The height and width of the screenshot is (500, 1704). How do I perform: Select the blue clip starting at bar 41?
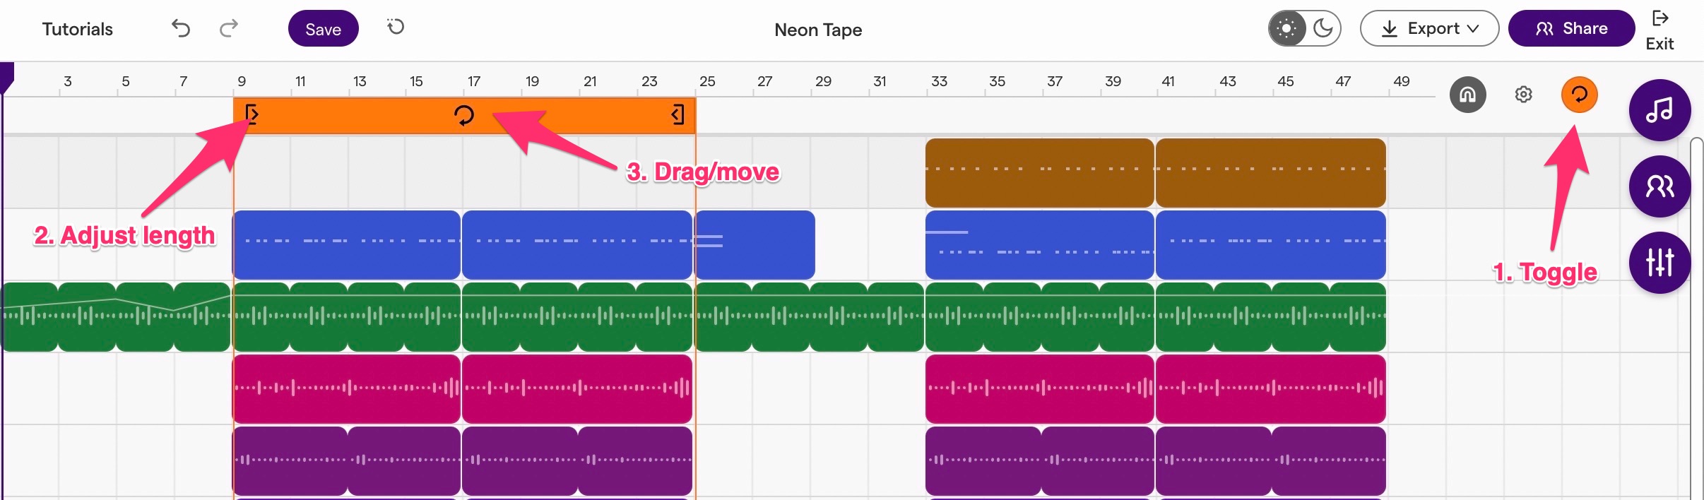coord(1270,245)
